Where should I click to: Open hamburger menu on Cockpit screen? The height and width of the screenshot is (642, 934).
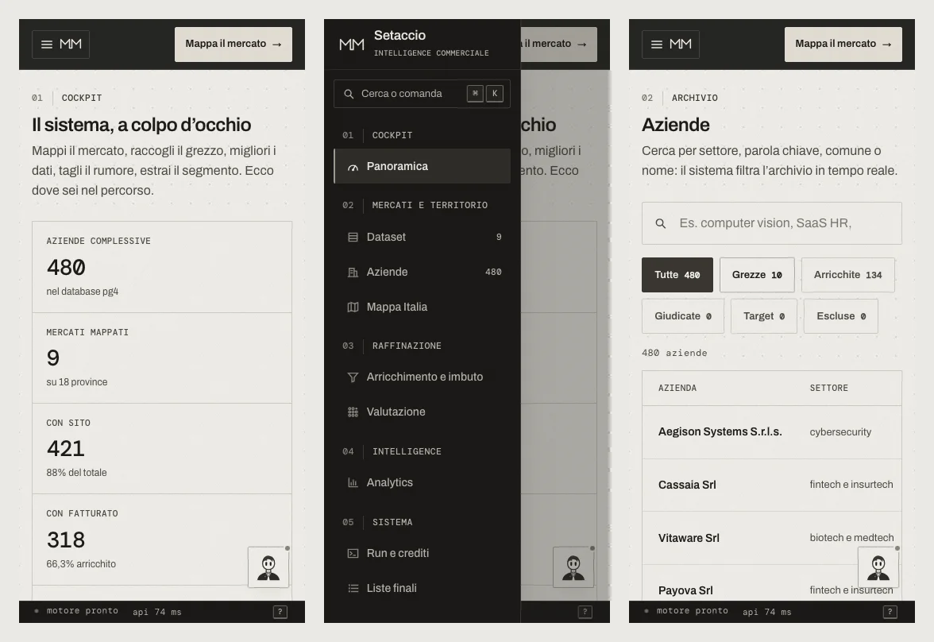tap(47, 44)
